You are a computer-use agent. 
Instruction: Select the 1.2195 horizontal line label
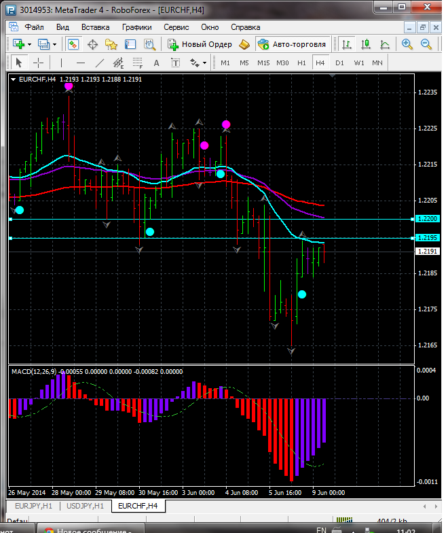click(428, 238)
